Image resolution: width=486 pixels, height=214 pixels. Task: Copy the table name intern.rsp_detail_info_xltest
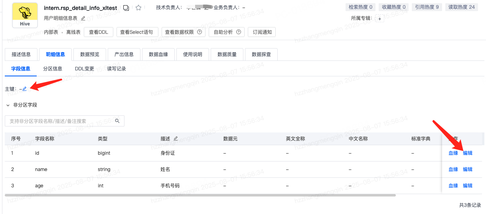click(x=126, y=8)
